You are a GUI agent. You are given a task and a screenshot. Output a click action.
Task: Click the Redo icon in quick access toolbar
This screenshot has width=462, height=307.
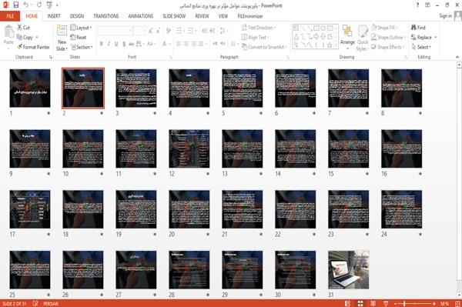(39, 5)
